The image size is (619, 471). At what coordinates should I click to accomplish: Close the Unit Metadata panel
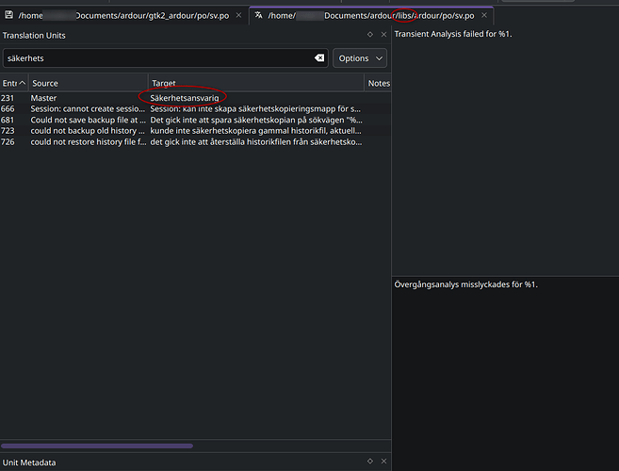pos(383,462)
